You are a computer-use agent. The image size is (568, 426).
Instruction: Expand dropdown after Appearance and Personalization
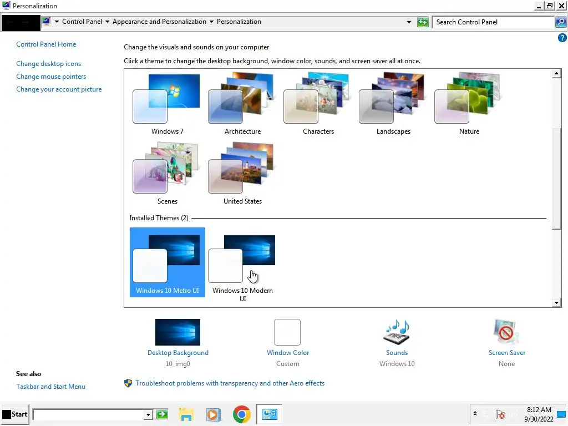tap(211, 22)
